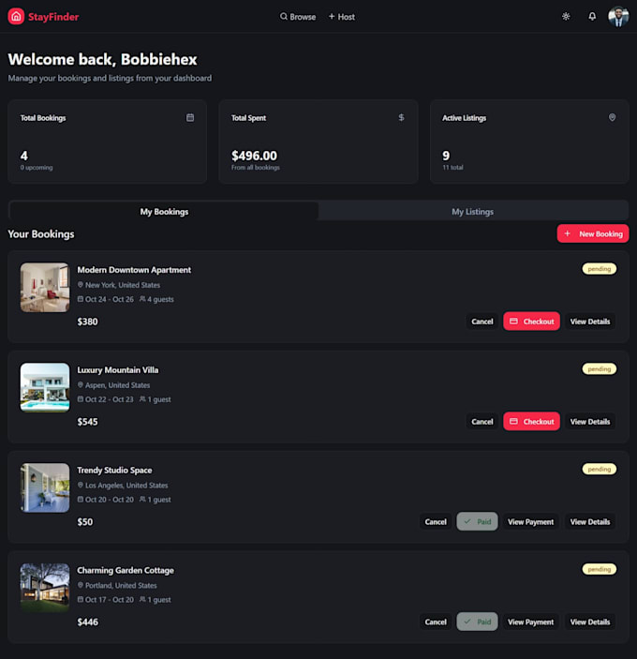
Task: View Details for Trendy Studio Space
Action: click(590, 521)
